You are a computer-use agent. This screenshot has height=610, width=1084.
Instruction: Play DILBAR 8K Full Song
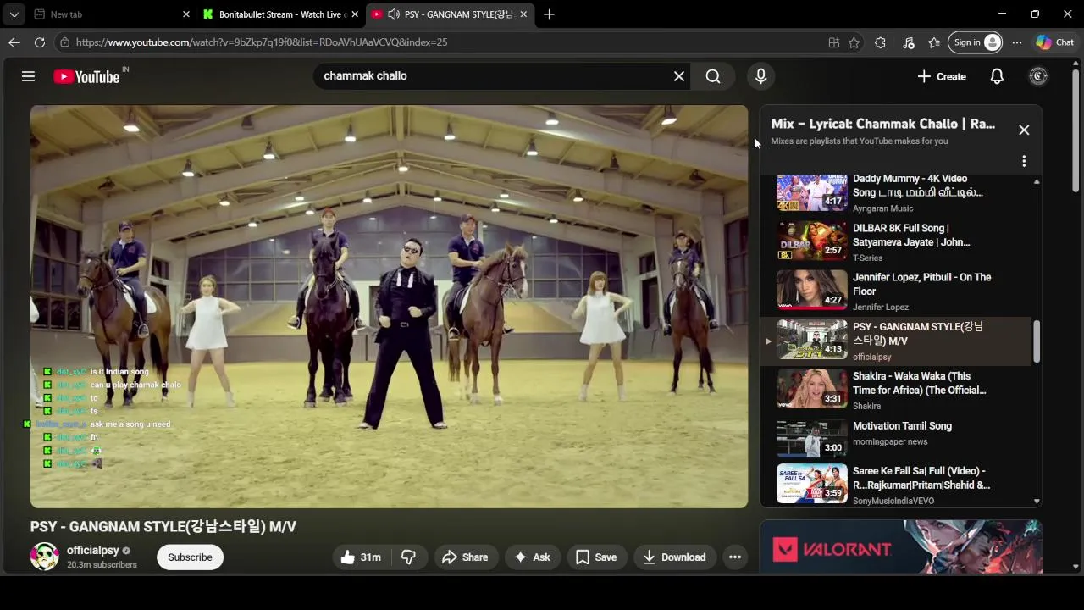pos(895,242)
